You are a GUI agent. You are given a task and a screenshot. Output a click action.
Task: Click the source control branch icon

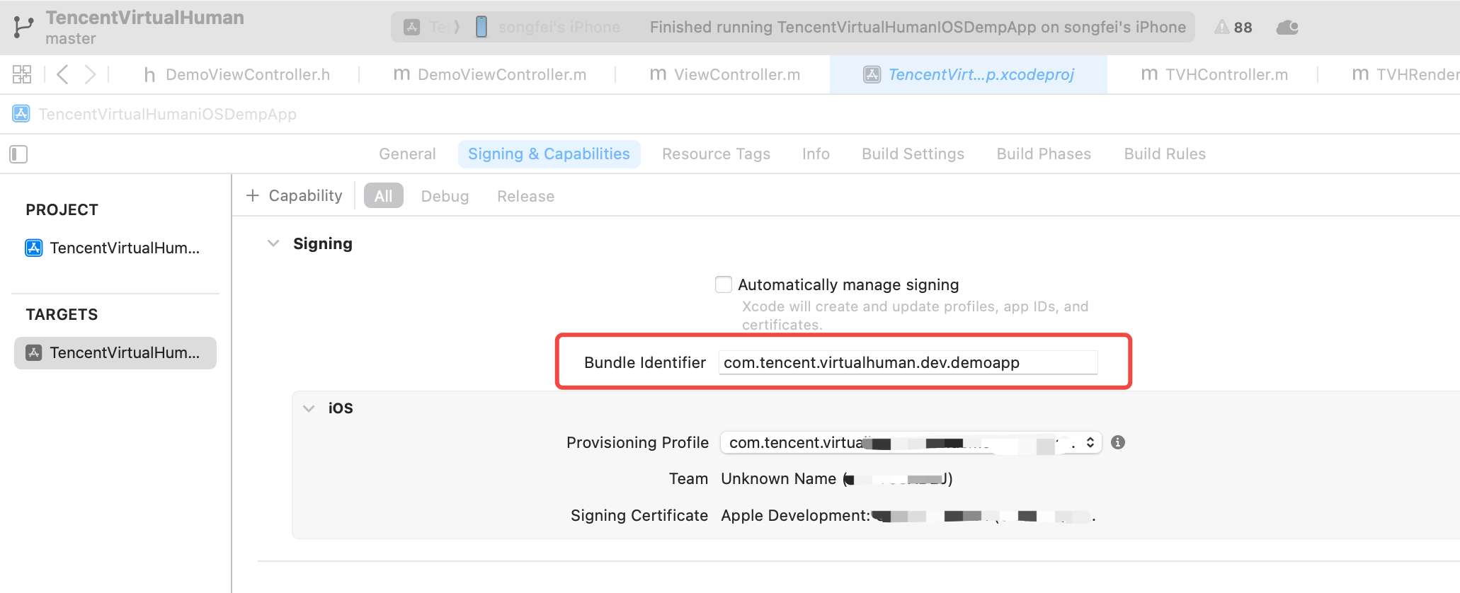23,27
